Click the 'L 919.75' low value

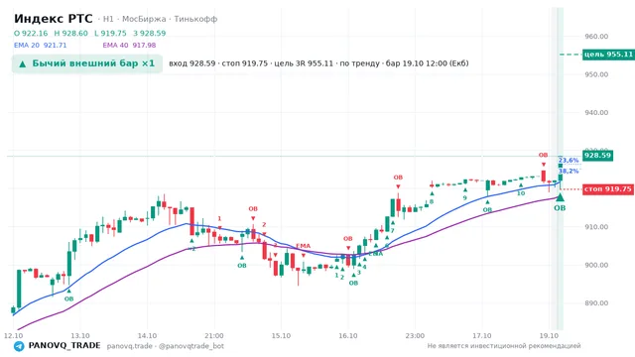point(110,33)
